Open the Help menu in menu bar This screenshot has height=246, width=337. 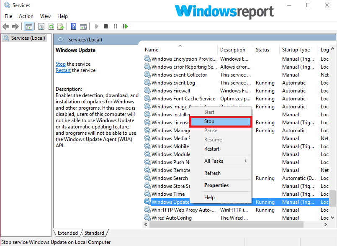pyautogui.click(x=62, y=16)
